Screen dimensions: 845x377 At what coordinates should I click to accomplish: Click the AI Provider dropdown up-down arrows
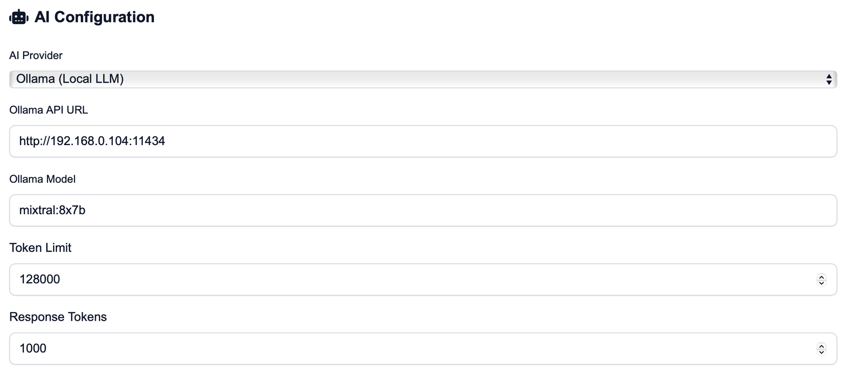click(829, 79)
